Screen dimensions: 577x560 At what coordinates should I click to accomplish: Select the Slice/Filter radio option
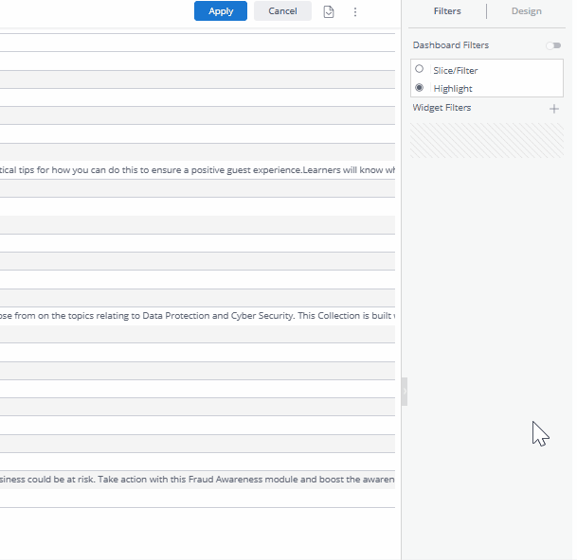[420, 69]
